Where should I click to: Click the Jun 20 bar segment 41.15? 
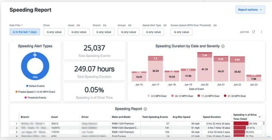(205, 69)
